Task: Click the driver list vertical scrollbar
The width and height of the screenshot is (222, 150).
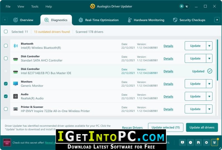Action: point(217,60)
